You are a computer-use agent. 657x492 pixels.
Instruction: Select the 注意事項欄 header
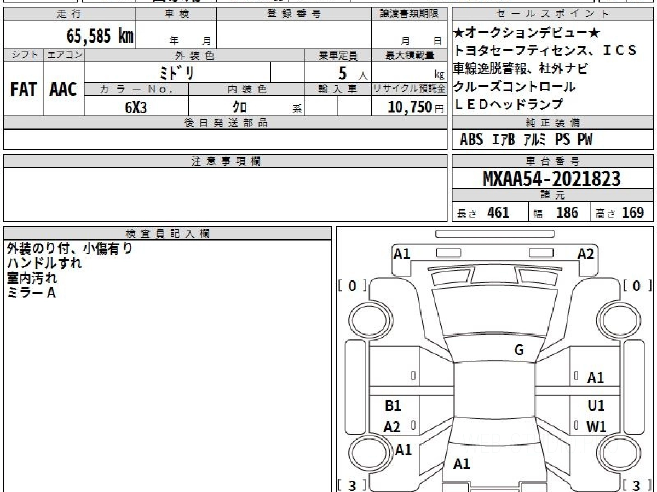click(x=225, y=161)
